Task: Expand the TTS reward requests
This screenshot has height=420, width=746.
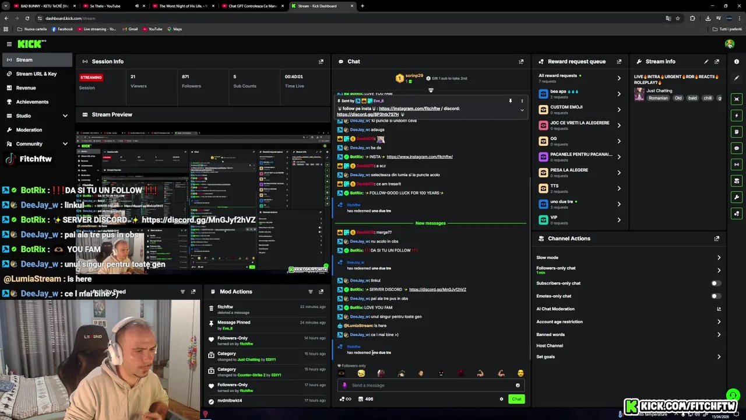Action: coord(580,188)
